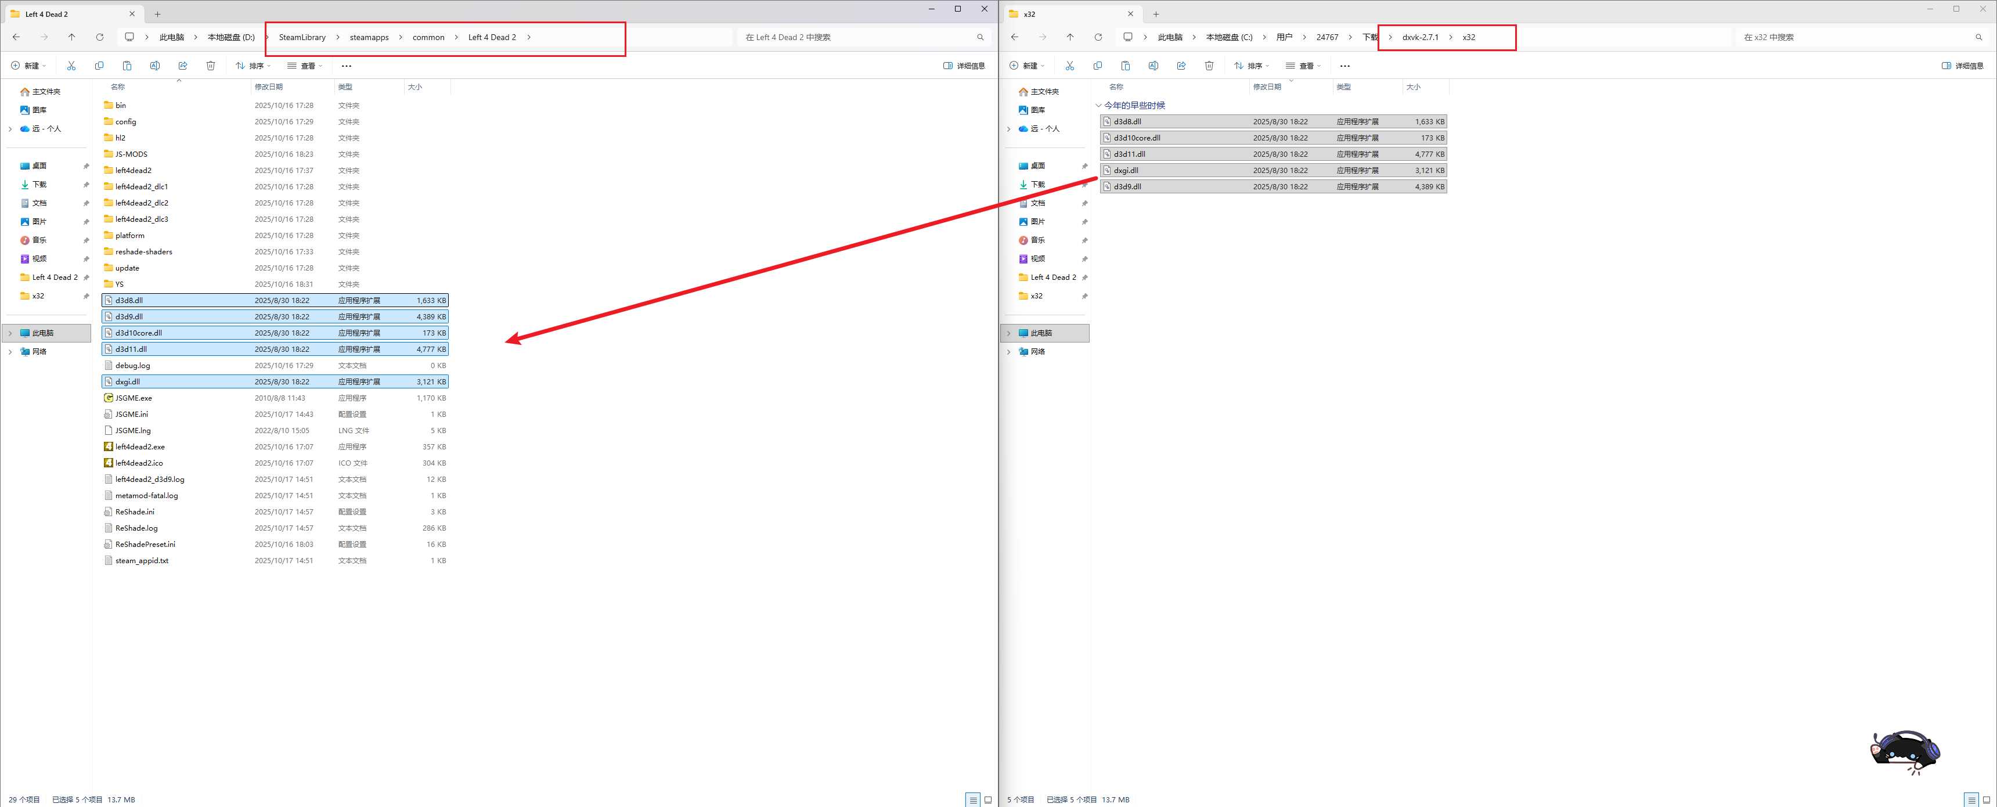
Task: Click steamapps in the breadcrumb path
Action: (369, 37)
